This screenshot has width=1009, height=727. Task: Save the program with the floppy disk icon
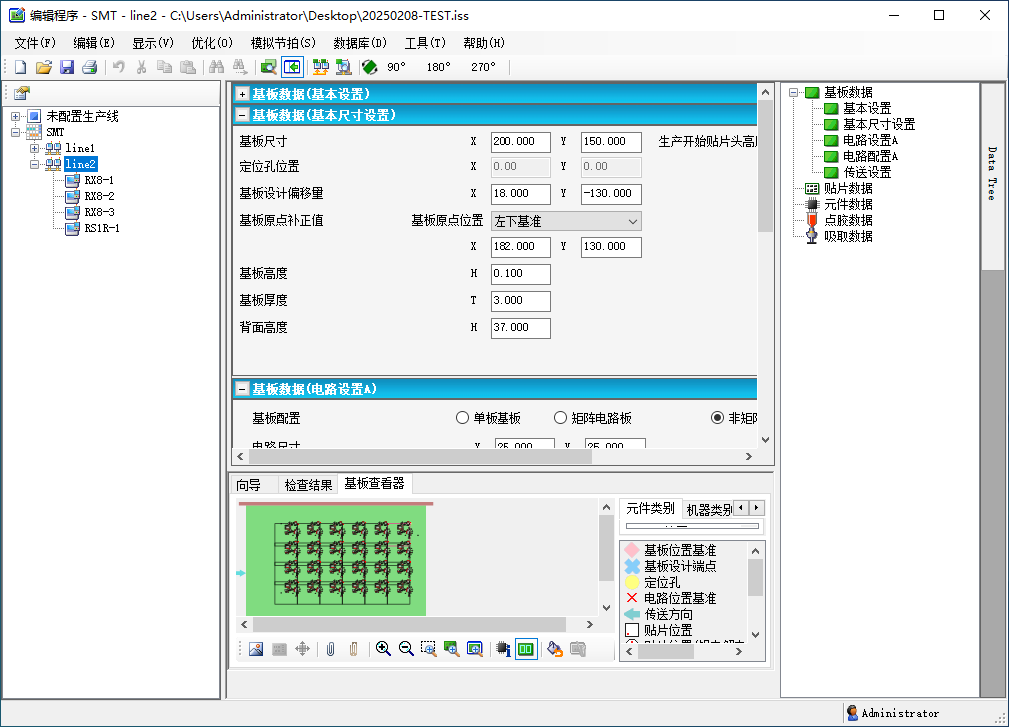(x=66, y=67)
